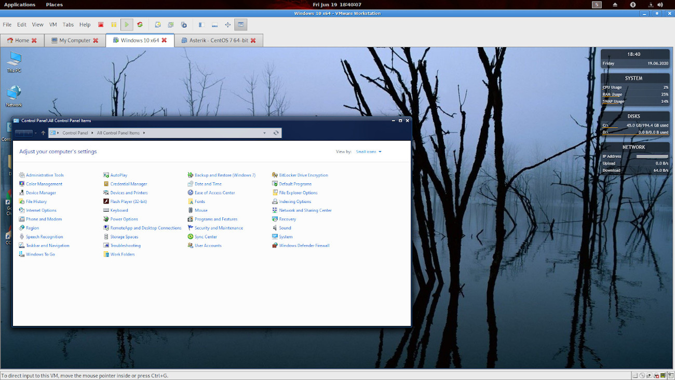675x380 pixels.
Task: Open Programs and Features link
Action: [x=215, y=219]
